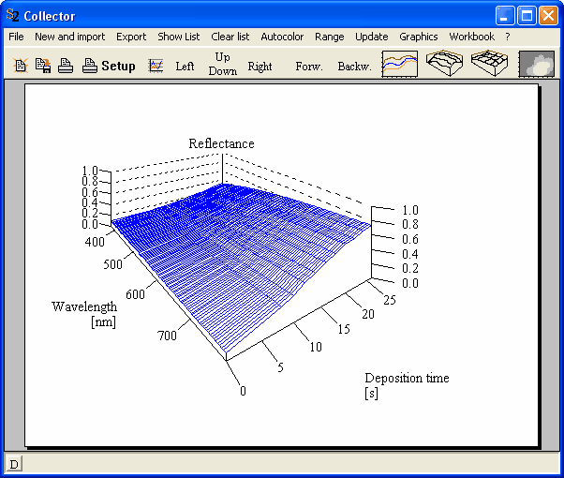Screen dimensions: 564x478
Task: Click the Setup button
Action: tap(118, 67)
